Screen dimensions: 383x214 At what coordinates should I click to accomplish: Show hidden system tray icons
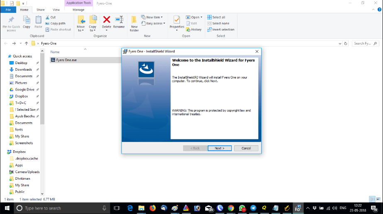308,208
